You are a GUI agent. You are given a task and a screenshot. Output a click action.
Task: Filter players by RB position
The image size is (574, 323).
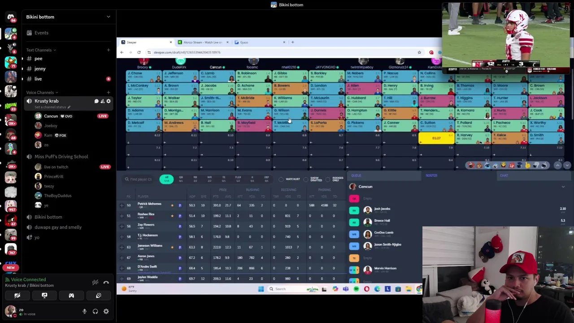point(195,179)
